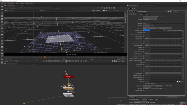This screenshot has height=105, width=187.
Task: Open the advance in steps dropdown
Action: point(147,88)
